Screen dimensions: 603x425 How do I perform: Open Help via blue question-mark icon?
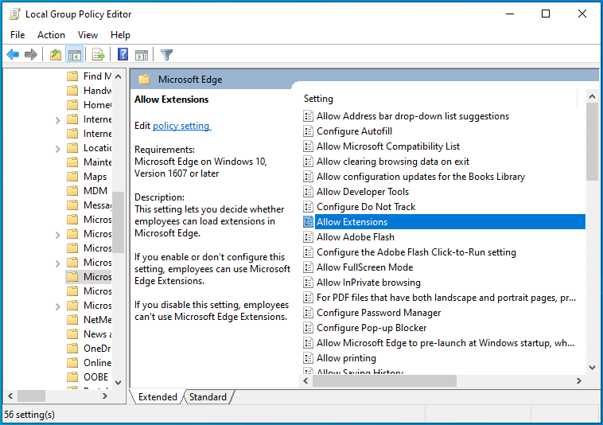pyautogui.click(x=123, y=55)
